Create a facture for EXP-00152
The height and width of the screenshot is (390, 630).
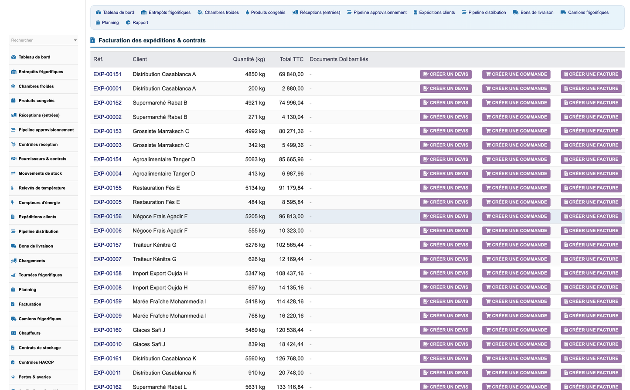pyautogui.click(x=591, y=103)
